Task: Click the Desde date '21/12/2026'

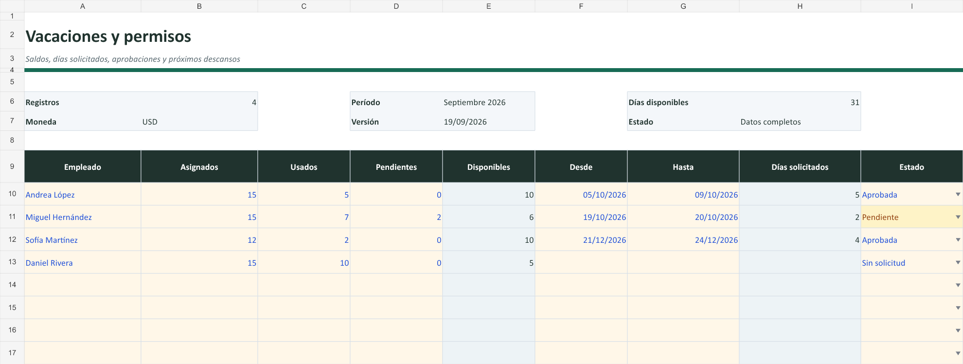Action: [x=581, y=239]
